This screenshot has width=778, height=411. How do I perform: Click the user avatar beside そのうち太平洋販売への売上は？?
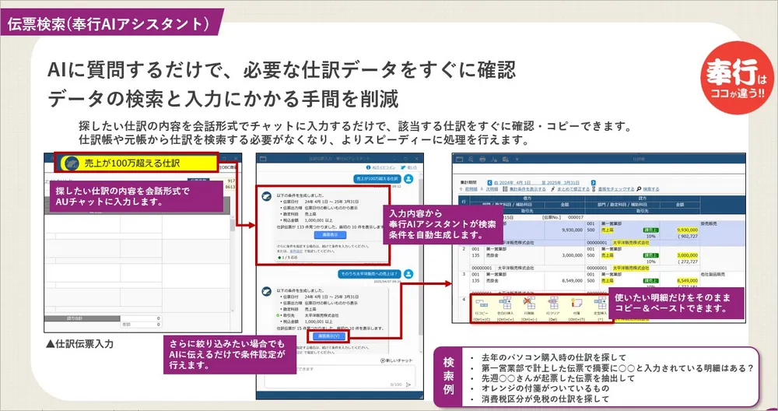click(408, 274)
